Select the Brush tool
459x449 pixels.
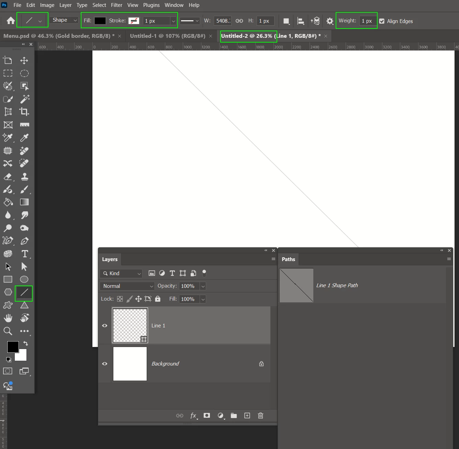click(24, 189)
